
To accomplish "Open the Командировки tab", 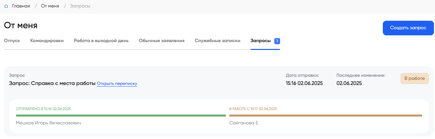I will pyautogui.click(x=47, y=41).
